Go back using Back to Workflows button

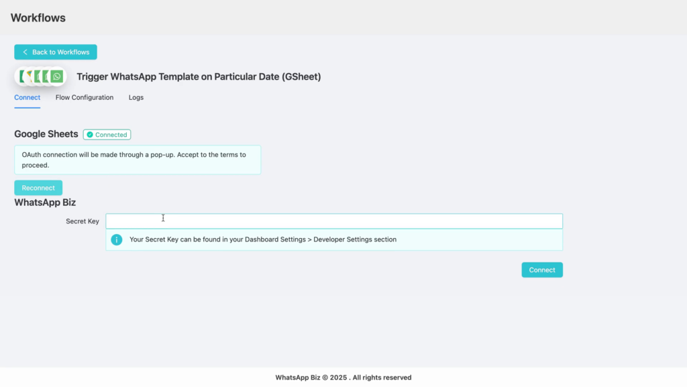tap(56, 52)
